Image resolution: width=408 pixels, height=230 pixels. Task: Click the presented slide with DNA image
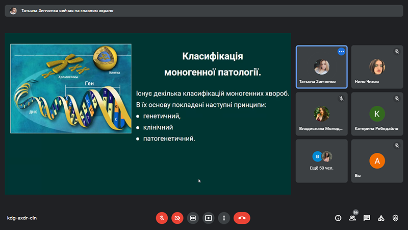(148, 113)
